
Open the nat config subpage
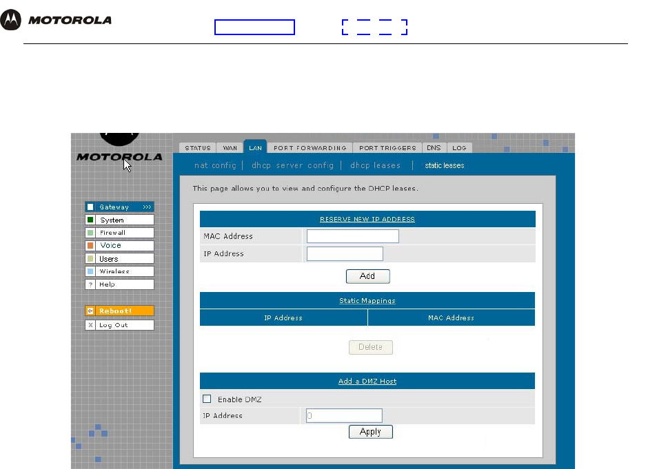click(x=215, y=165)
